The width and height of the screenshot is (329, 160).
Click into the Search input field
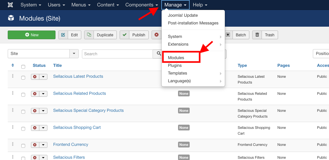pos(117,54)
